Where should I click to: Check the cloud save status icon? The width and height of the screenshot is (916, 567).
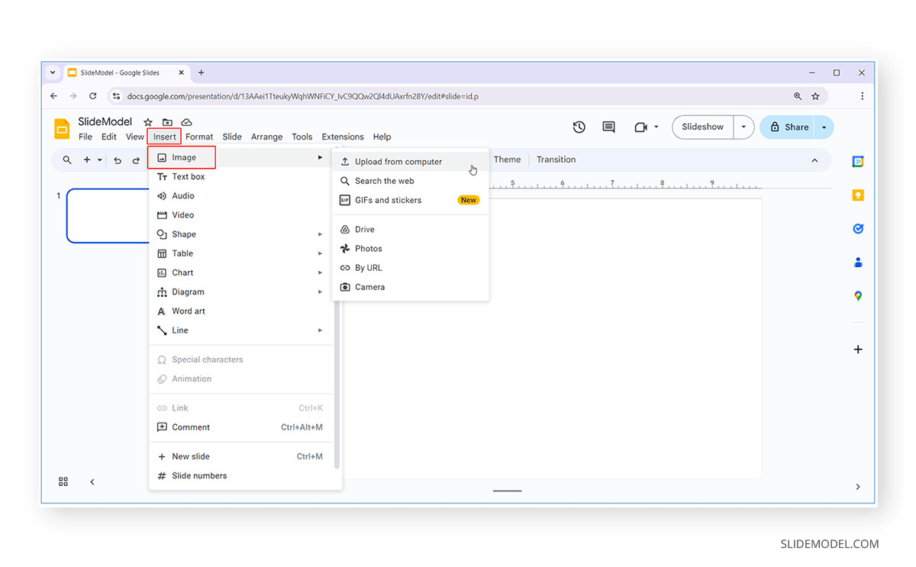(186, 122)
